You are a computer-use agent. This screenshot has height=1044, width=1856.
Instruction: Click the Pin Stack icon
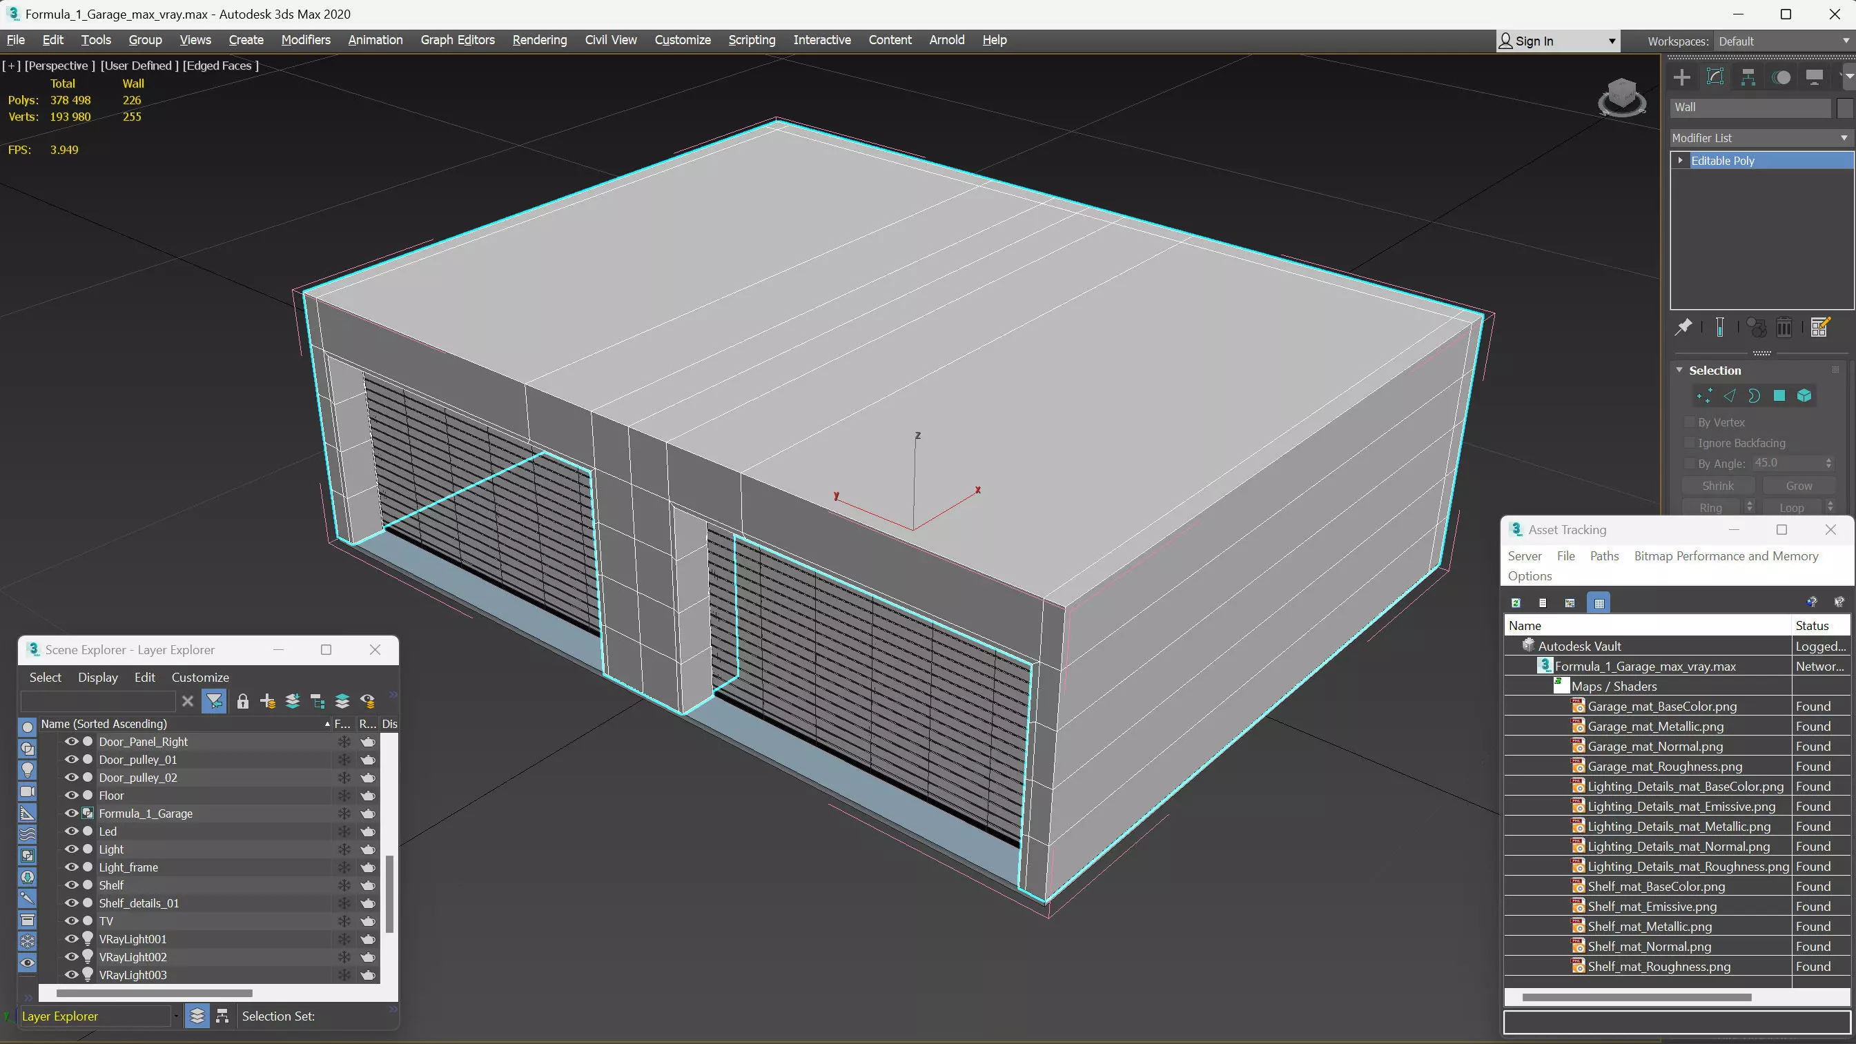[x=1684, y=327]
